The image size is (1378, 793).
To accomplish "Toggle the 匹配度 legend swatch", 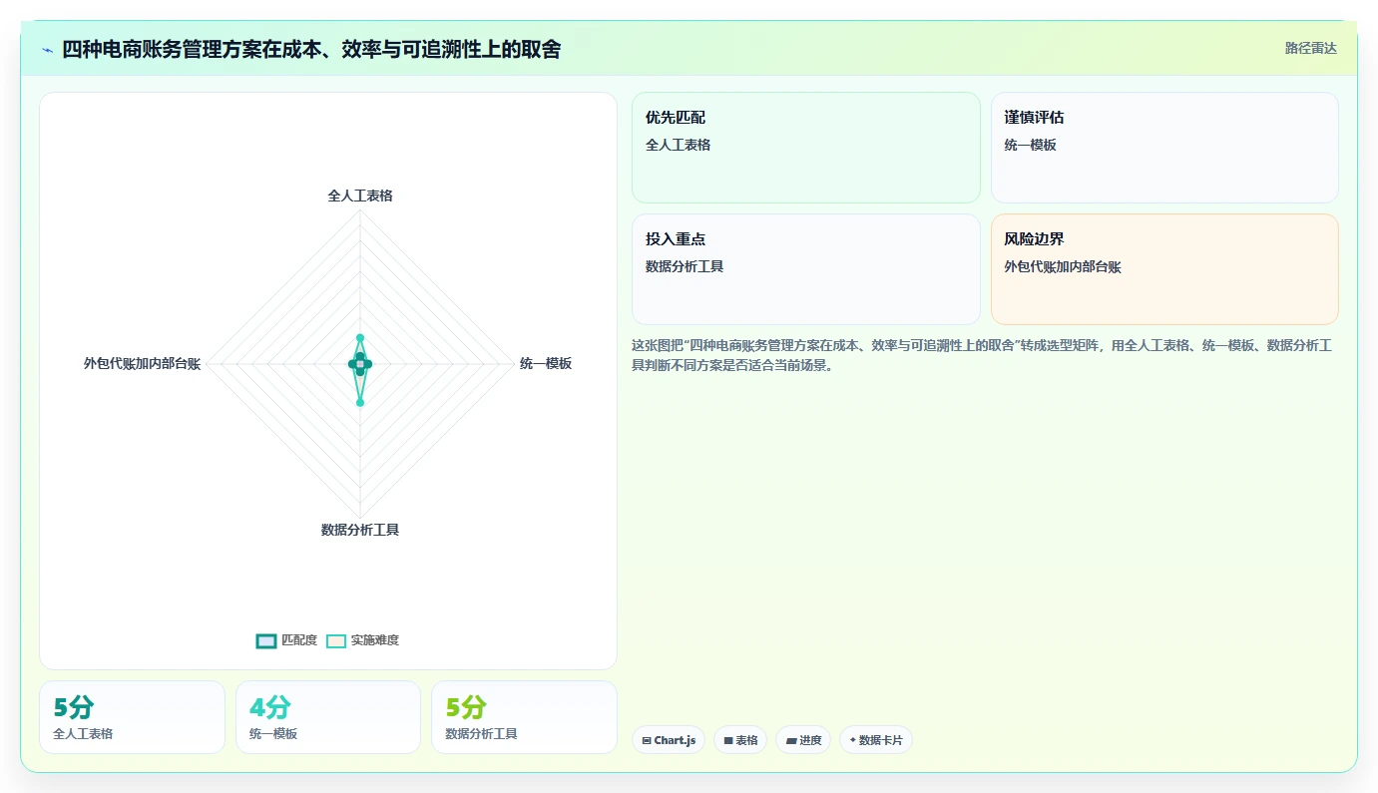I will pyautogui.click(x=265, y=640).
